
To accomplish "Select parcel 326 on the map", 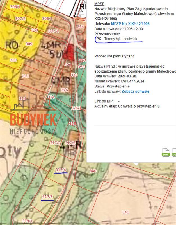I will coord(64,90).
